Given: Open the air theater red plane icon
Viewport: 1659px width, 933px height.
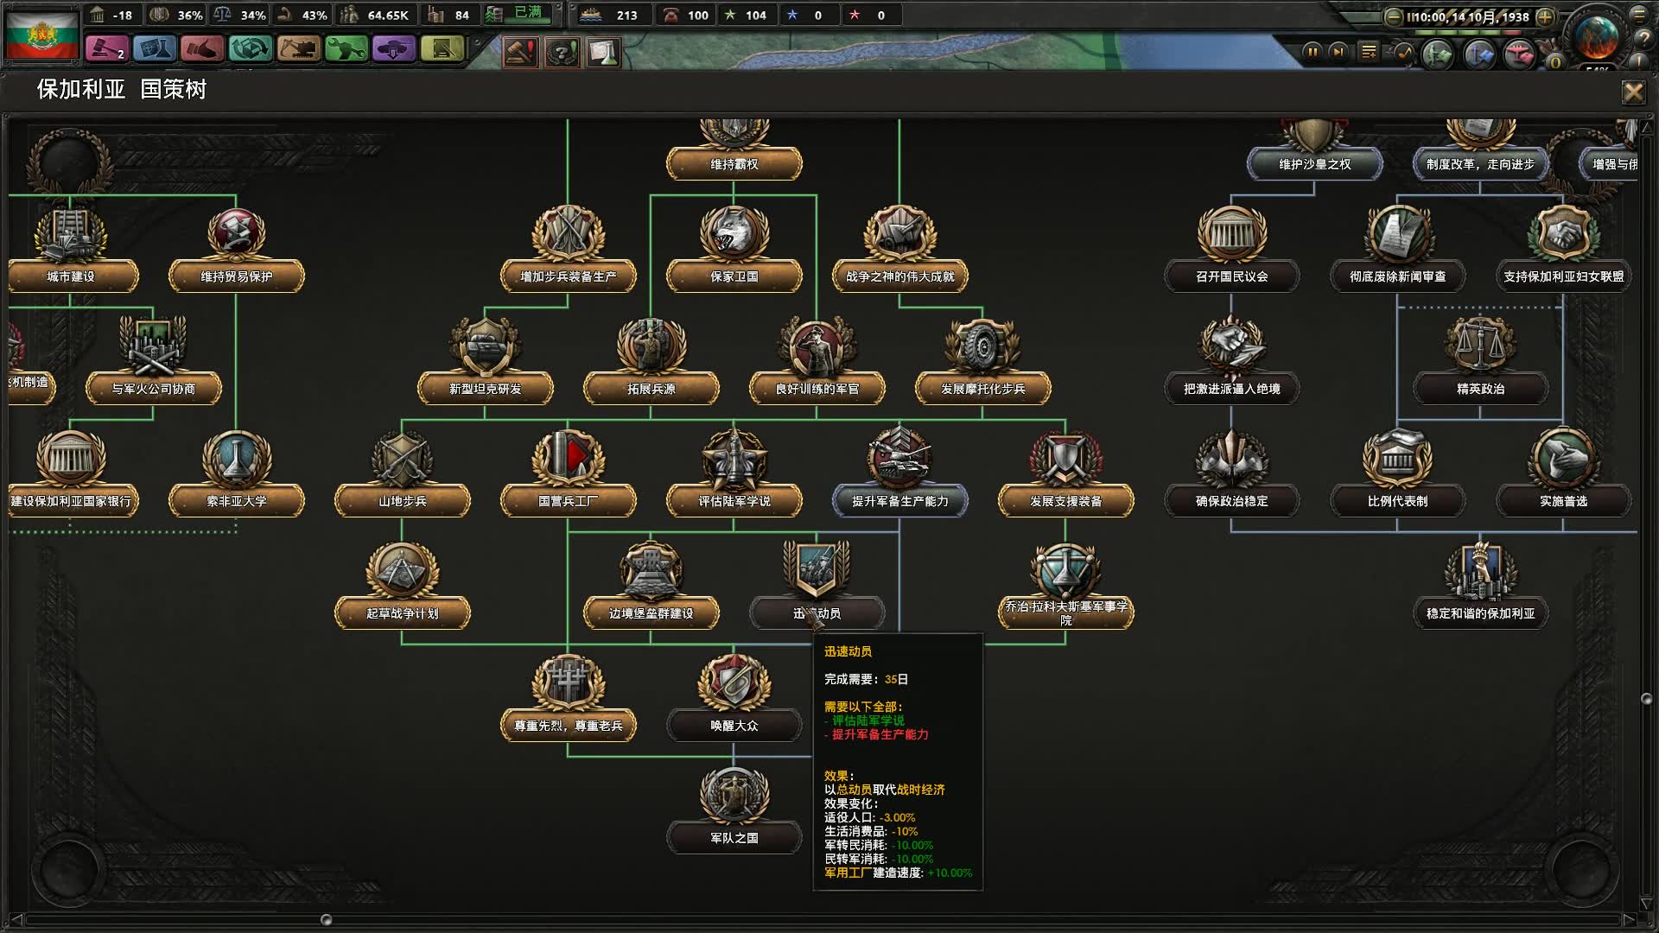Looking at the screenshot, I should tap(1519, 54).
